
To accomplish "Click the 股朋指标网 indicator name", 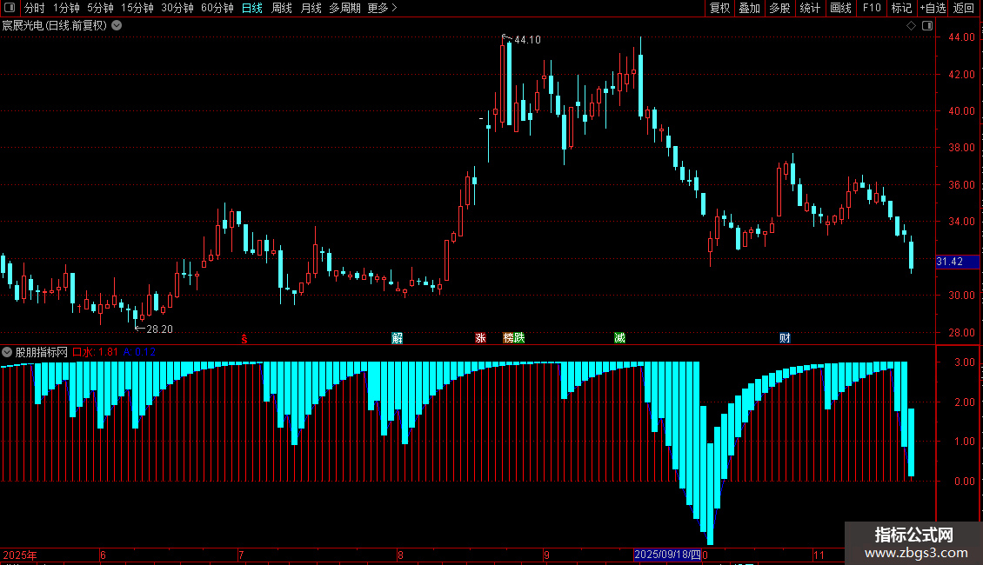I will (42, 352).
